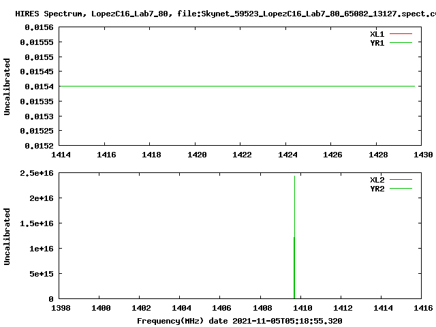Screen dimensions: 436x327
Task: Click the 0.0152 y-axis label
Action: pos(39,146)
